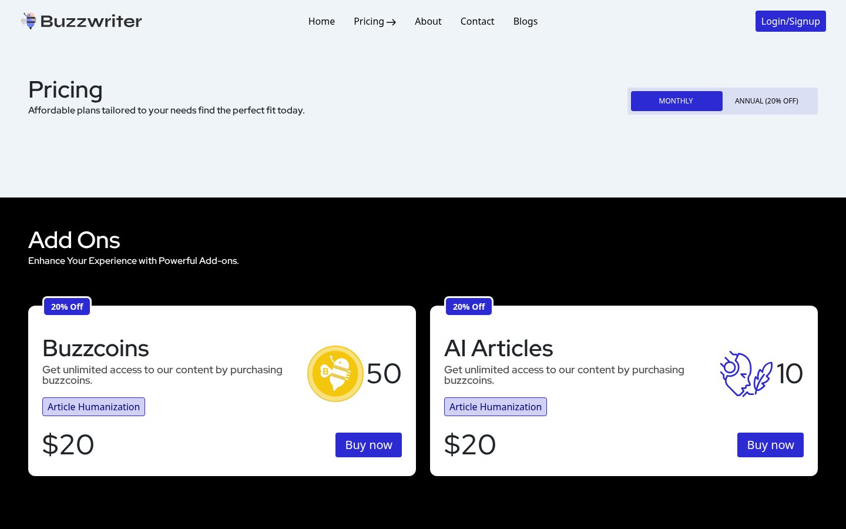Click the AI Articles card title

tap(498, 349)
